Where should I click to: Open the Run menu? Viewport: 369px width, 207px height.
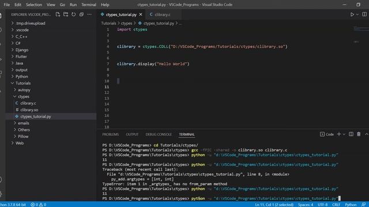point(73,5)
